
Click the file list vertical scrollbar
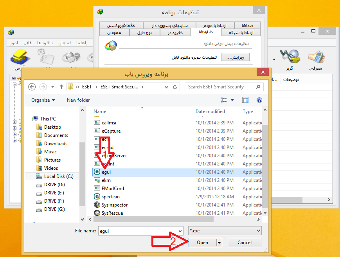click(265, 166)
